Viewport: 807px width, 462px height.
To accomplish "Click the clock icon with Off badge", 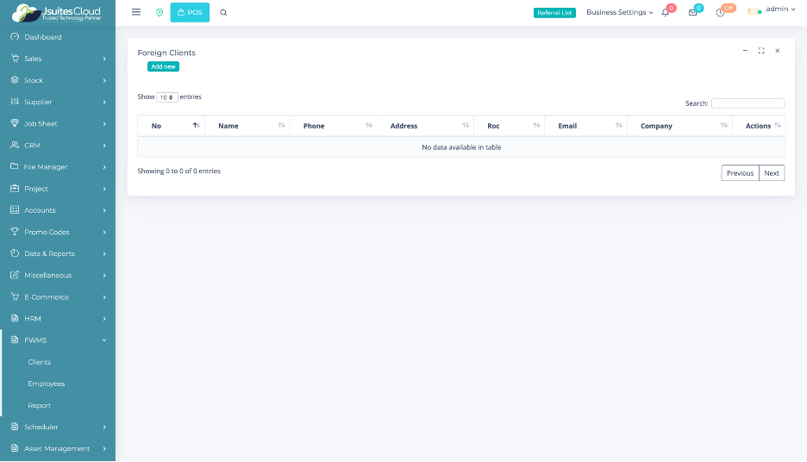I will click(720, 12).
